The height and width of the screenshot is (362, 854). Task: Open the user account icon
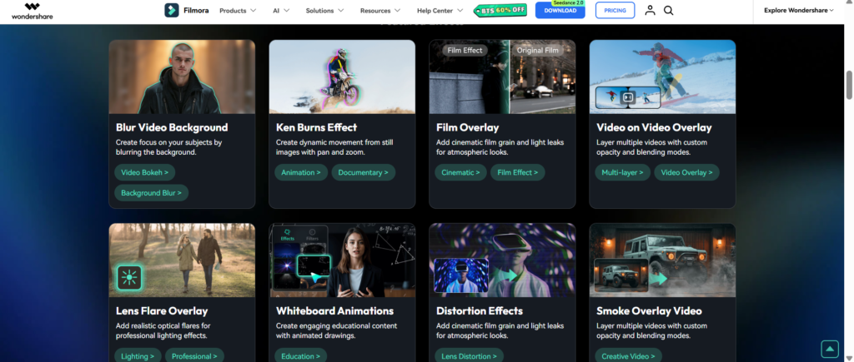(650, 10)
